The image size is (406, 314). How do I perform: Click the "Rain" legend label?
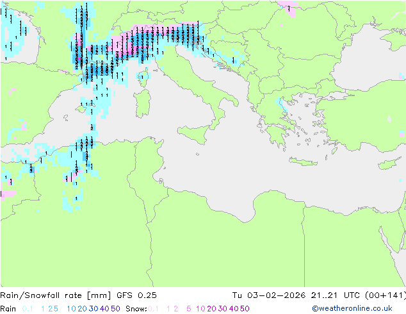(8, 309)
